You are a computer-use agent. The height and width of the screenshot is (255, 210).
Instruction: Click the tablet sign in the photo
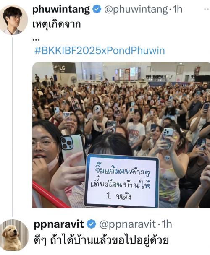121,180
